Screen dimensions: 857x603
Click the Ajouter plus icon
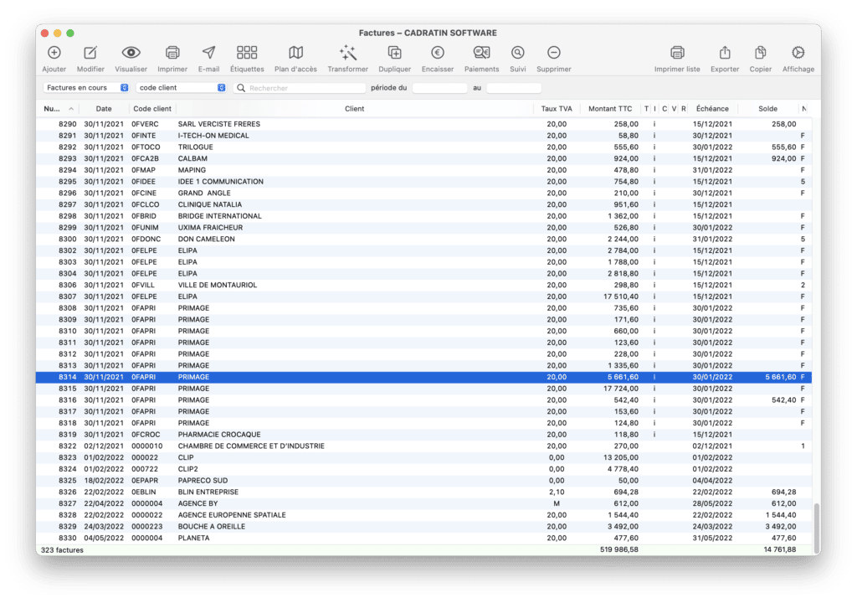[x=54, y=53]
